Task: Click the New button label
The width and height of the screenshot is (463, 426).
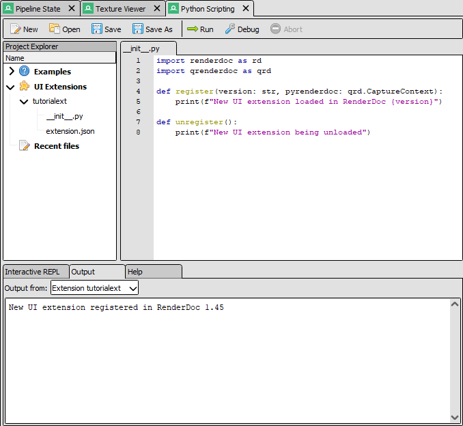Action: (31, 29)
